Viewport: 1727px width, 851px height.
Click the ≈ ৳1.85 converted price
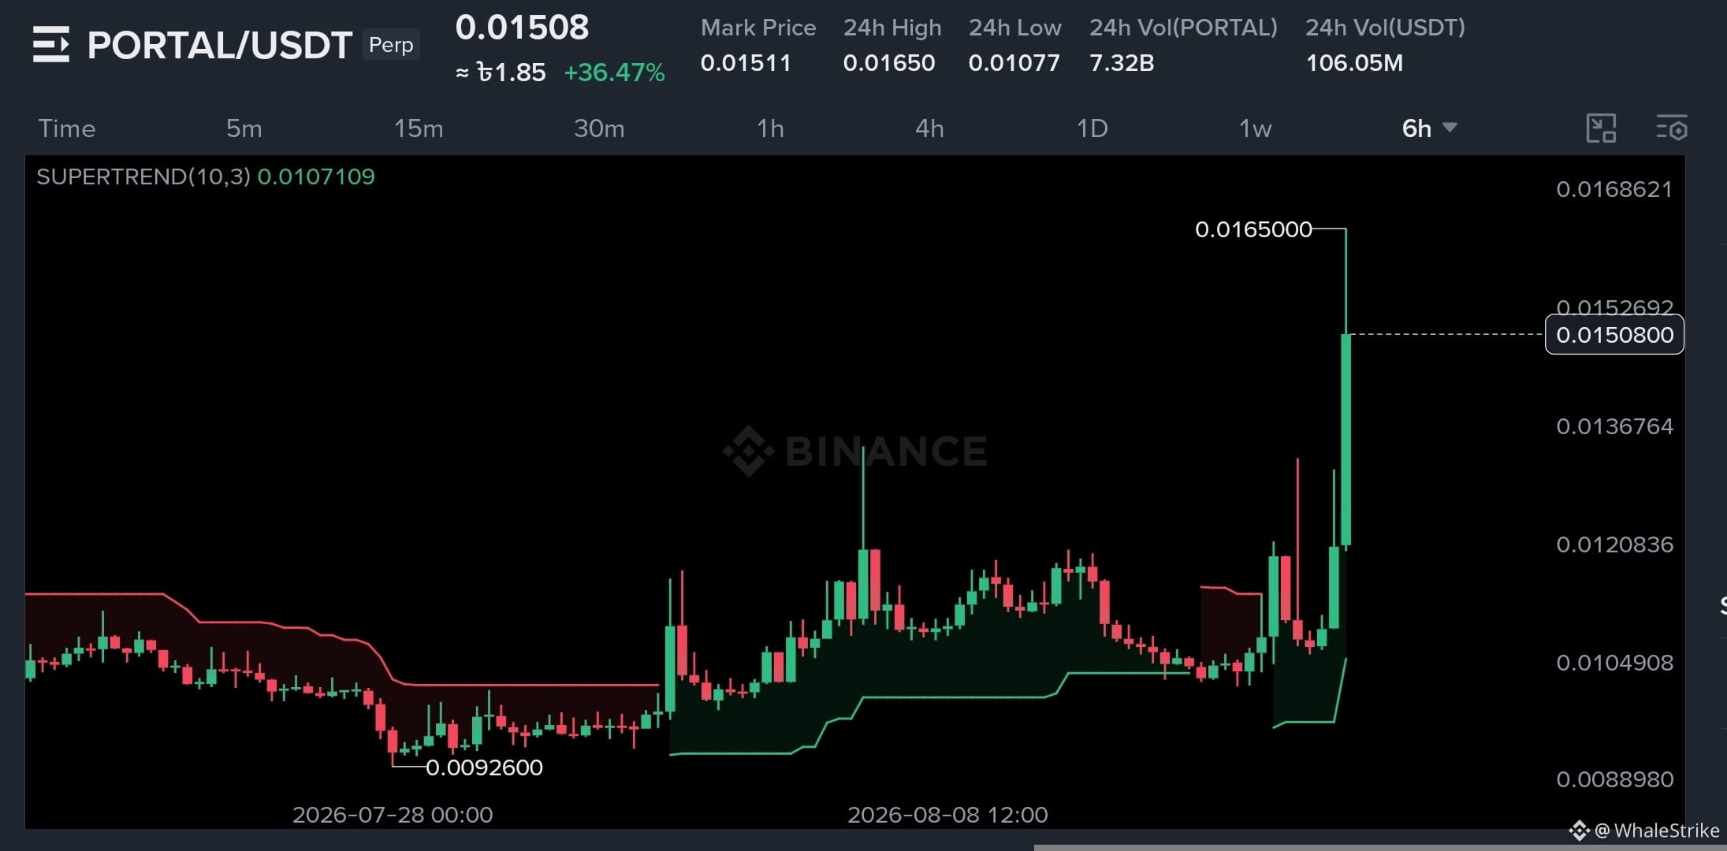point(501,72)
